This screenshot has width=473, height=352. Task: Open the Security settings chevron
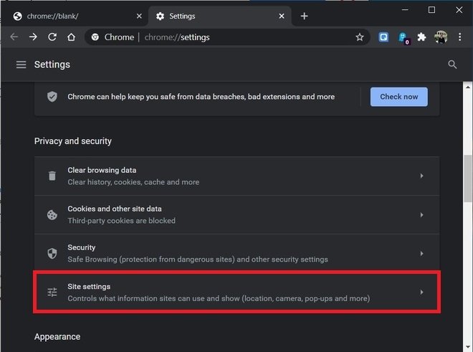(421, 253)
